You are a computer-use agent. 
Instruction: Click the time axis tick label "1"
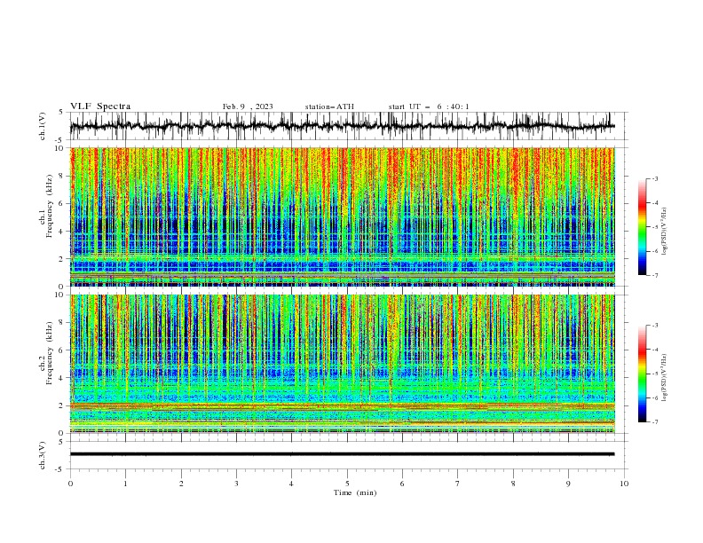click(125, 484)
